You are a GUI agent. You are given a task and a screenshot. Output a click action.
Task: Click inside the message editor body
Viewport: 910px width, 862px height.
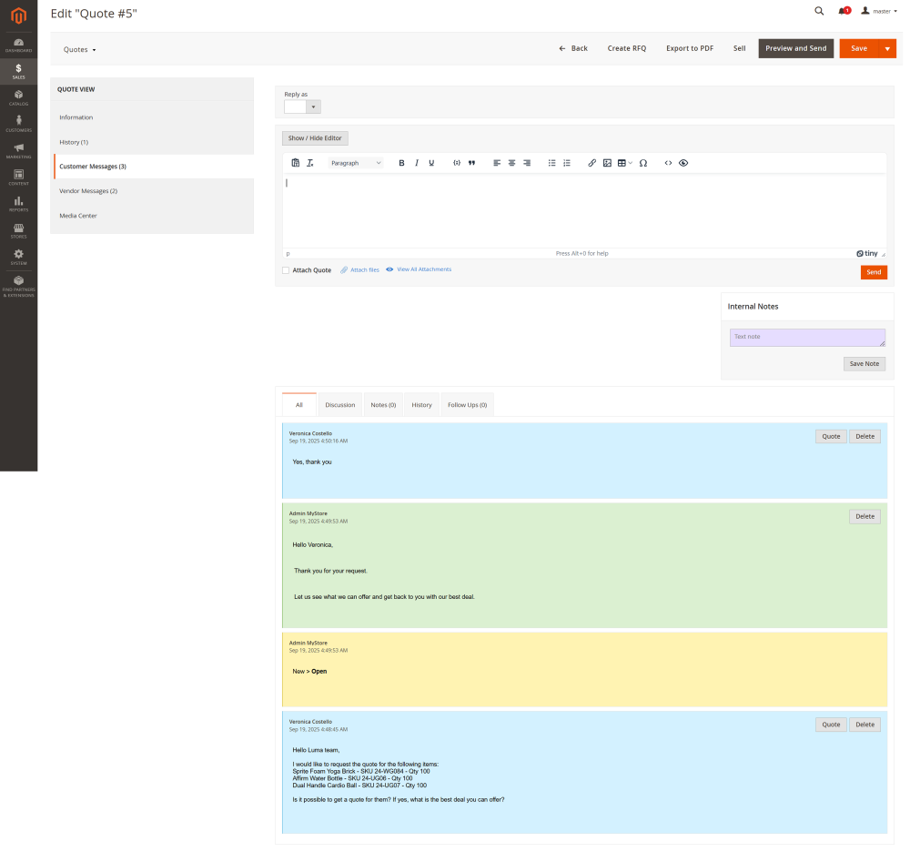click(x=584, y=210)
